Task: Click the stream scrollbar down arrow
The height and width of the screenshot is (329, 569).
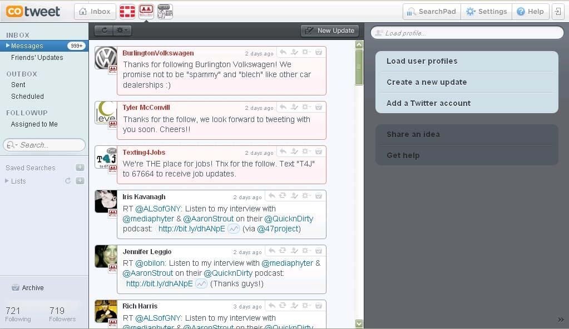Action: click(359, 323)
